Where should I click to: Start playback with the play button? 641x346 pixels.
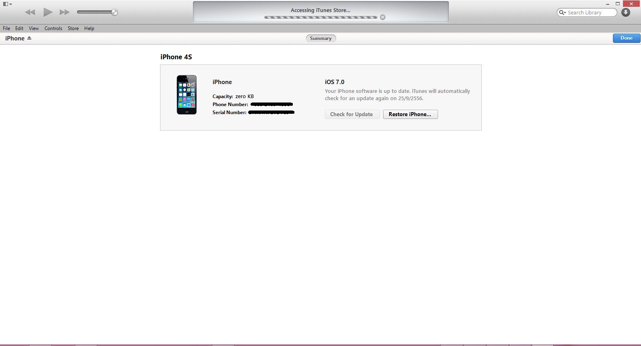coord(48,12)
